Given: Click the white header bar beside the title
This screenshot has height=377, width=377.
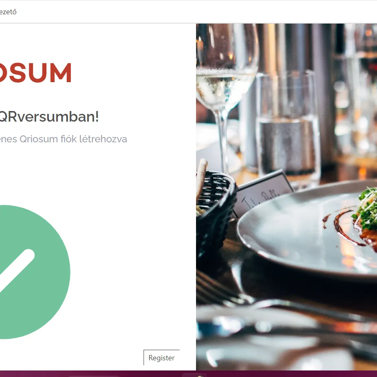Looking at the screenshot, I should (192, 12).
